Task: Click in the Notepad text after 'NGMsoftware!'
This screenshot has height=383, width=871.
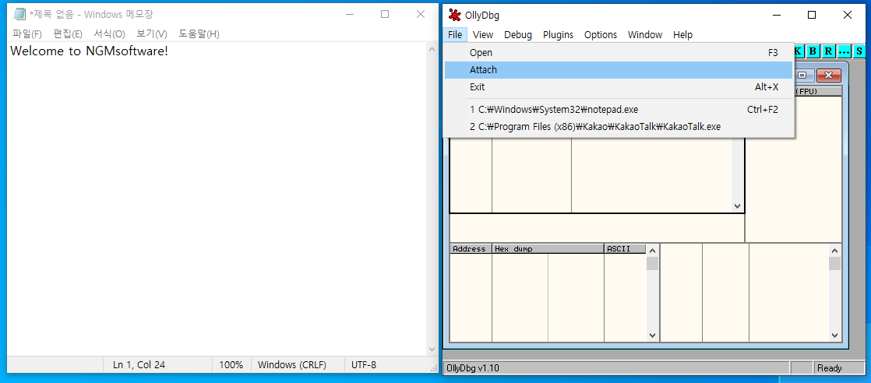Action: (170, 51)
